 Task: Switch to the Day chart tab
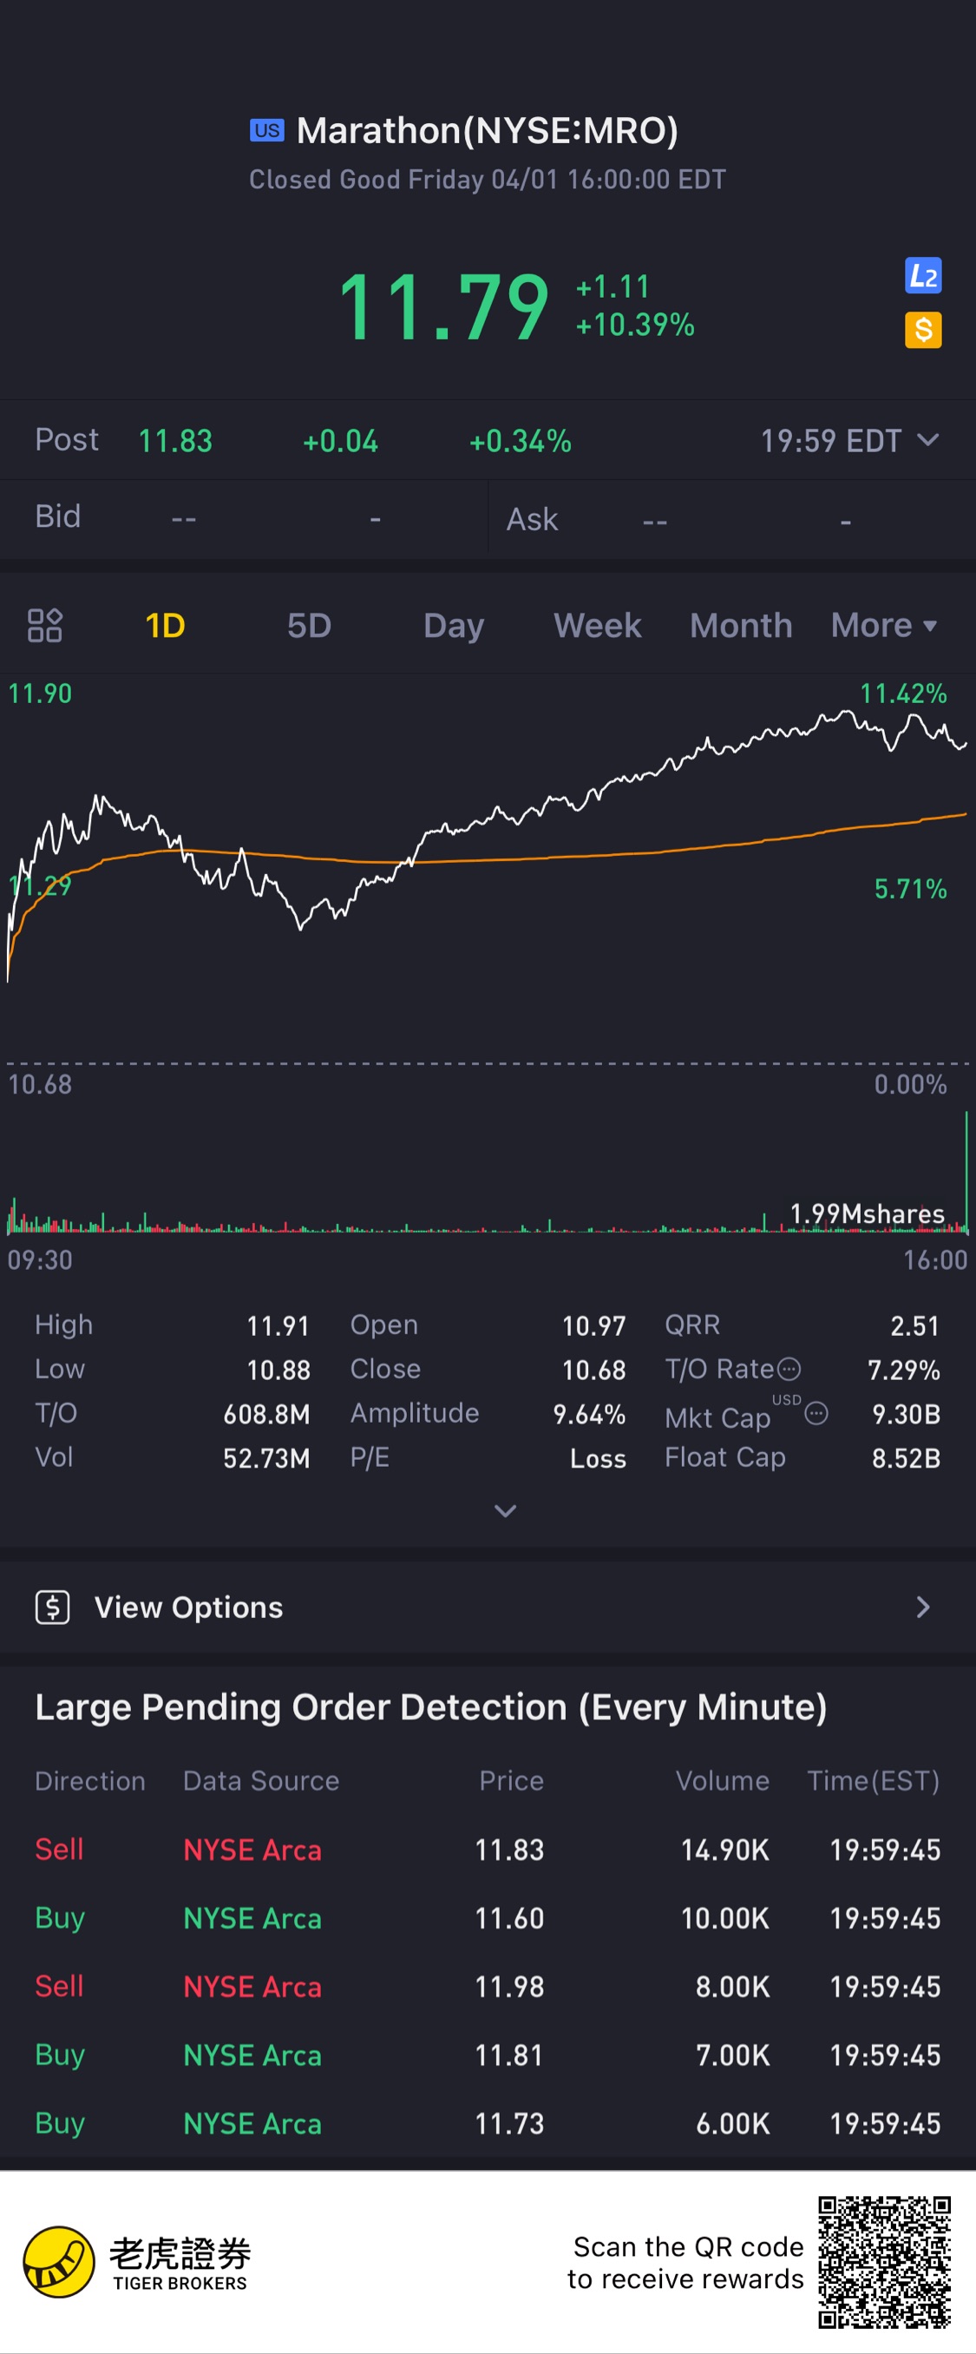[x=453, y=626]
